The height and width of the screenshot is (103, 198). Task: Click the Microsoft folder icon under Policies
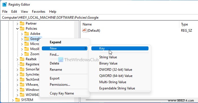(27, 44)
